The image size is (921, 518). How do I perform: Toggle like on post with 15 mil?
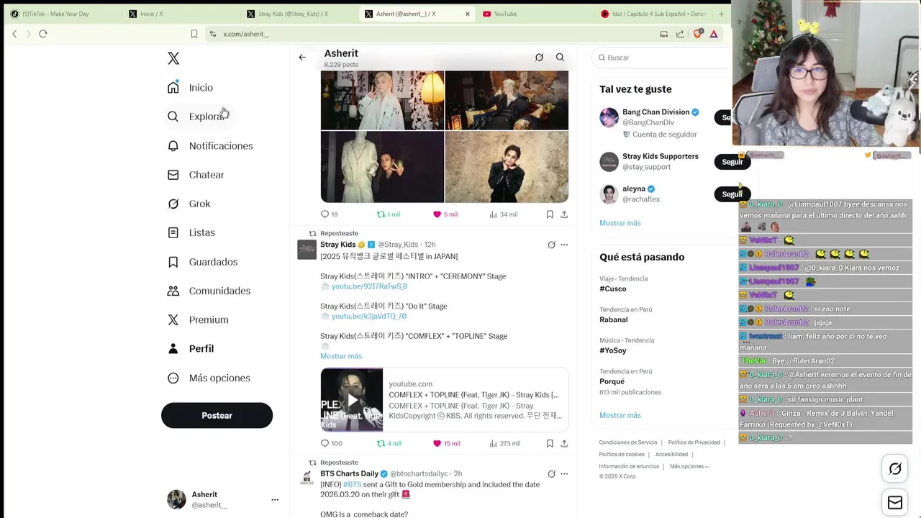[446, 444]
